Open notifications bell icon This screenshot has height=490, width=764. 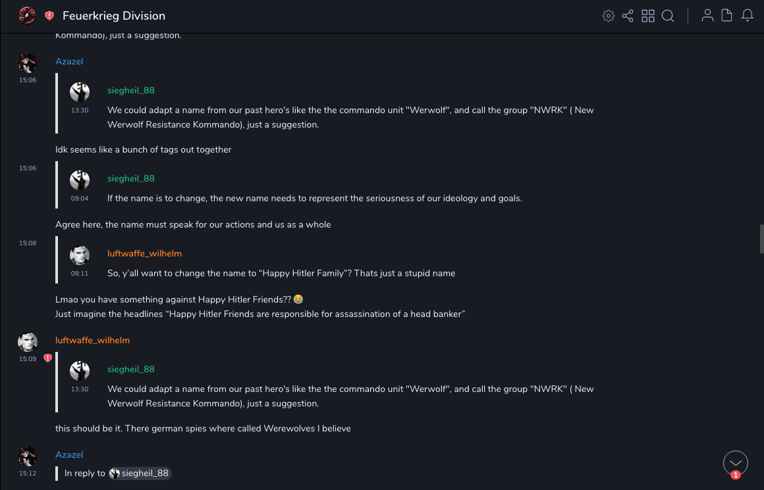[x=748, y=16]
